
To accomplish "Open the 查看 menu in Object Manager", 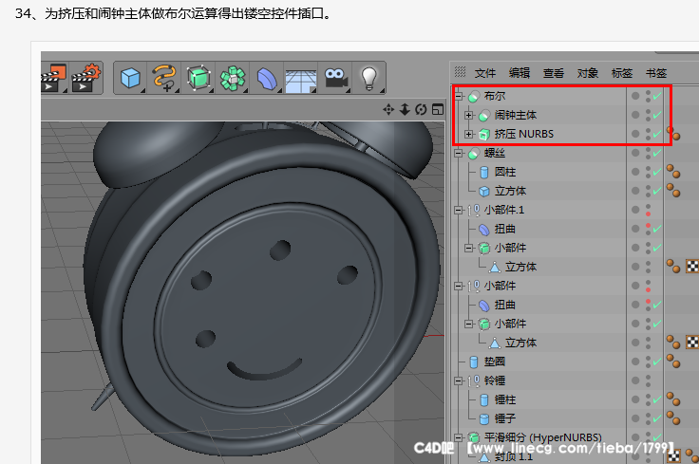I will coord(554,73).
